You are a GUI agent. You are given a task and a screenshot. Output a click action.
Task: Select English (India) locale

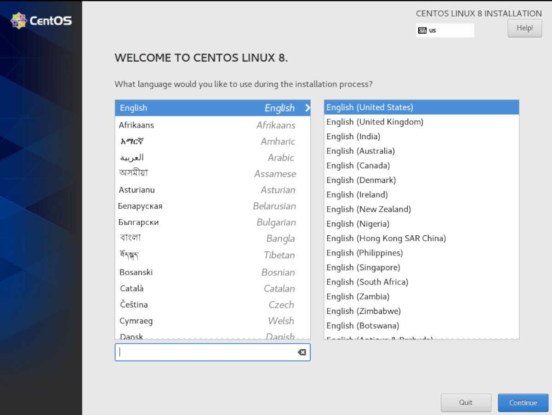pos(353,136)
